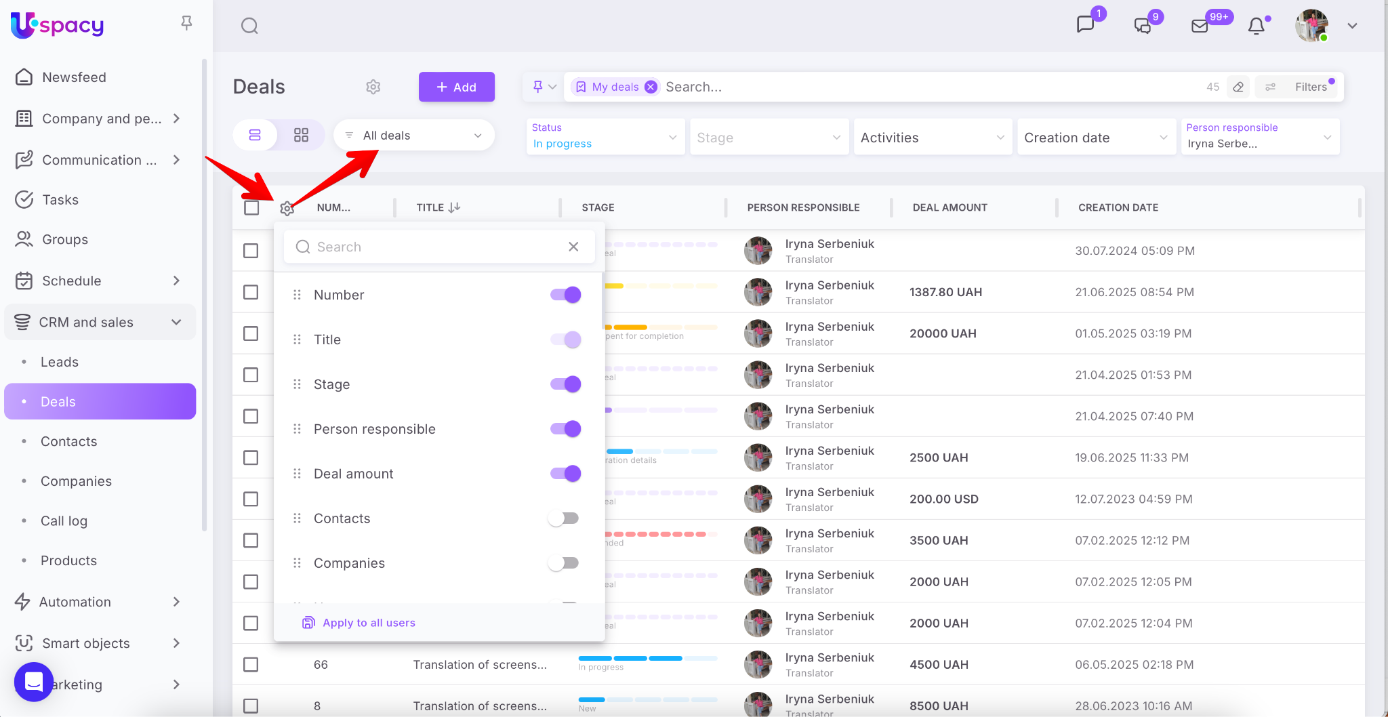This screenshot has width=1388, height=717.
Task: Click the table column settings gear
Action: tap(287, 208)
